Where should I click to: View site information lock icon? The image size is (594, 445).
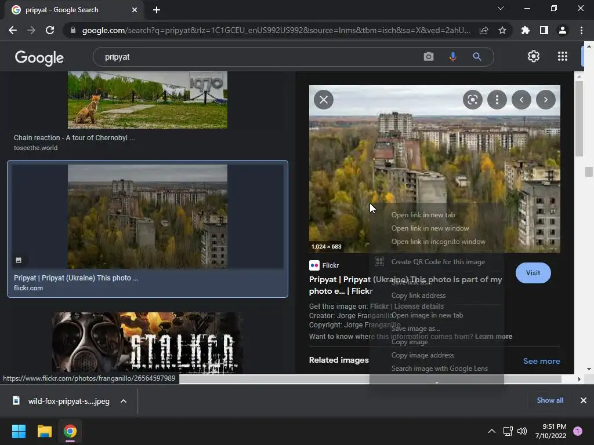point(73,30)
